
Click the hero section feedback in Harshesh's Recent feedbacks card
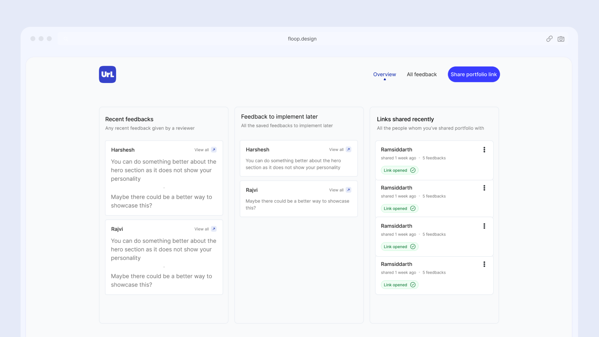[x=163, y=170]
